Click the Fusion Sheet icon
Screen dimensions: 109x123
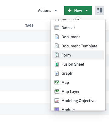click(x=57, y=64)
